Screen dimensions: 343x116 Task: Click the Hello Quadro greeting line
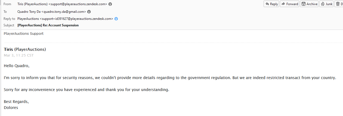pos(17,66)
